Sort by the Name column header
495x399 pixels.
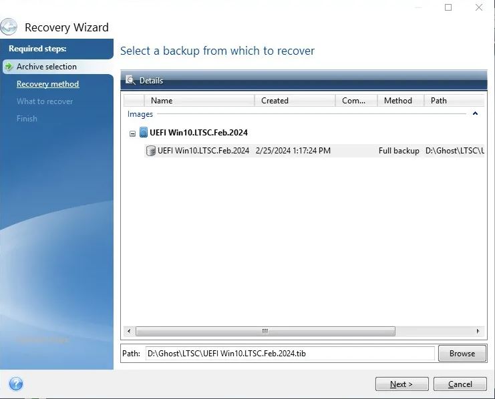coord(162,101)
